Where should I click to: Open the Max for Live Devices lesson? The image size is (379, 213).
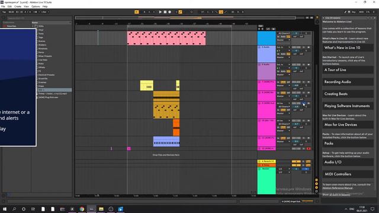click(348, 125)
